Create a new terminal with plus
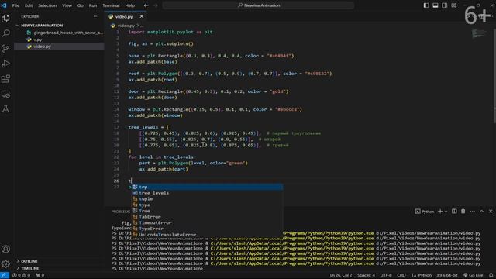Image resolution: width=496 pixels, height=279 pixels. pyautogui.click(x=440, y=212)
